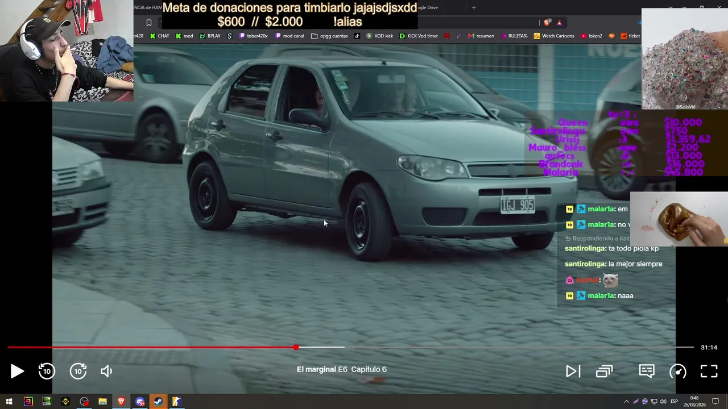Skip forward 10 seconds
Image resolution: width=728 pixels, height=409 pixels.
78,372
